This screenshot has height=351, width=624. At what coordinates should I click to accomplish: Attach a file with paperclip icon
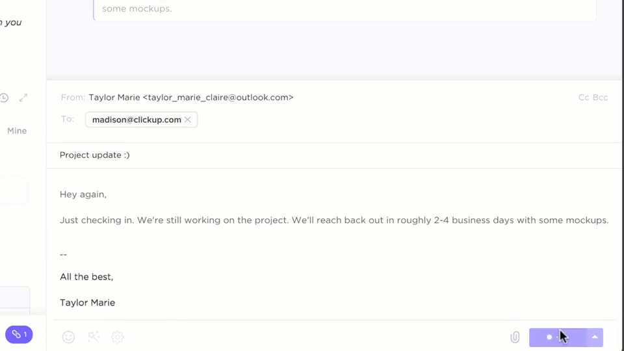[x=515, y=337]
